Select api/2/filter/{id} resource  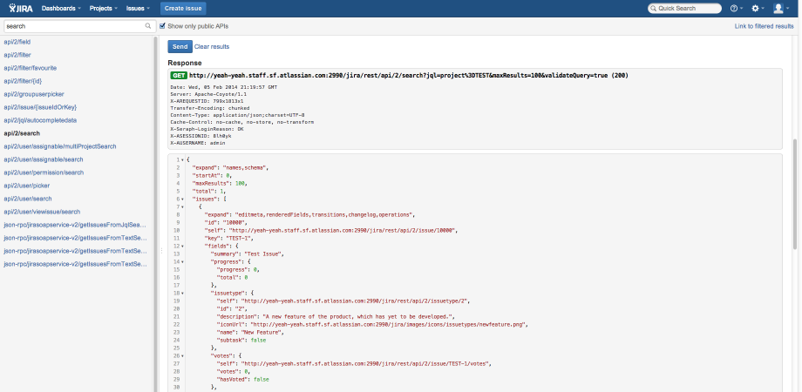pyautogui.click(x=23, y=81)
